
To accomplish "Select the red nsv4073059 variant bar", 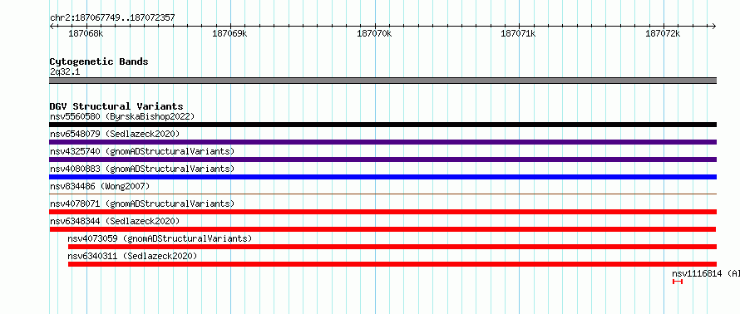I will [x=392, y=247].
